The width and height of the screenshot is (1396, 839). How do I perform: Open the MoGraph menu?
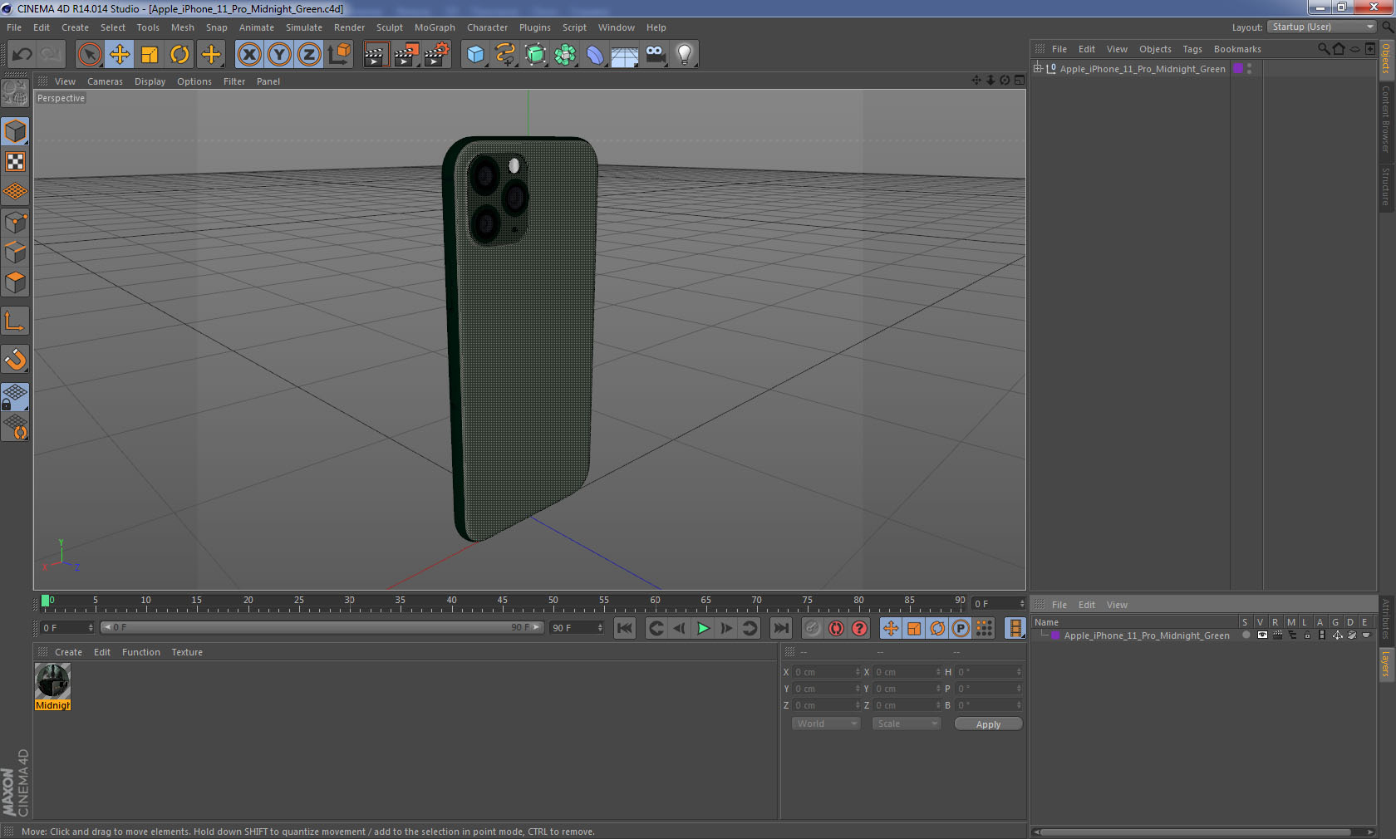(435, 27)
